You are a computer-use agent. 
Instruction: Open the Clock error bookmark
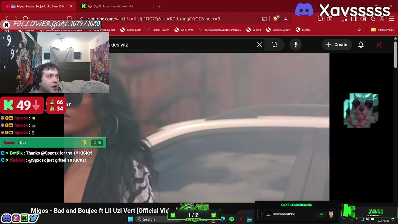[184, 30]
